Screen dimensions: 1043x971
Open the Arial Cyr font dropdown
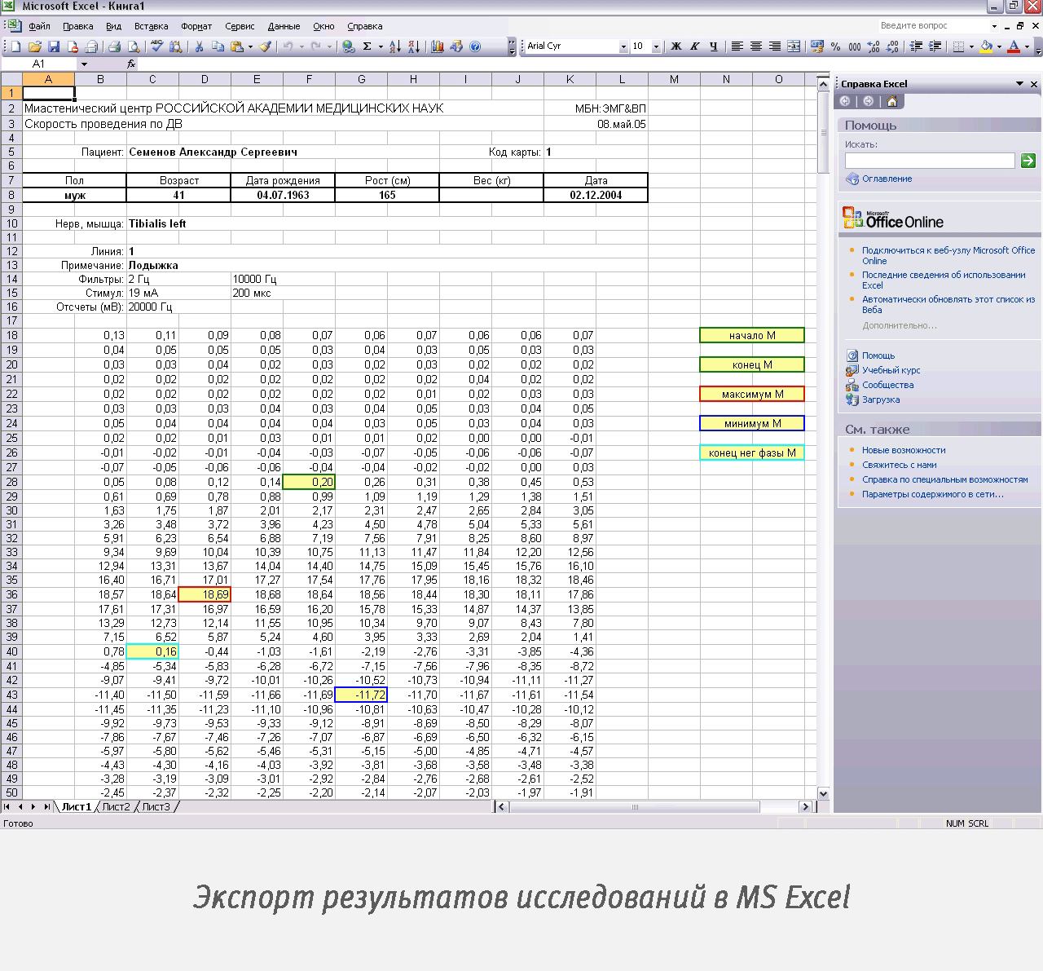pyautogui.click(x=623, y=46)
